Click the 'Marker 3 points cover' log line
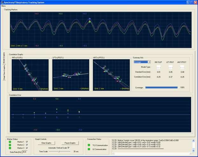 tap(145, 140)
